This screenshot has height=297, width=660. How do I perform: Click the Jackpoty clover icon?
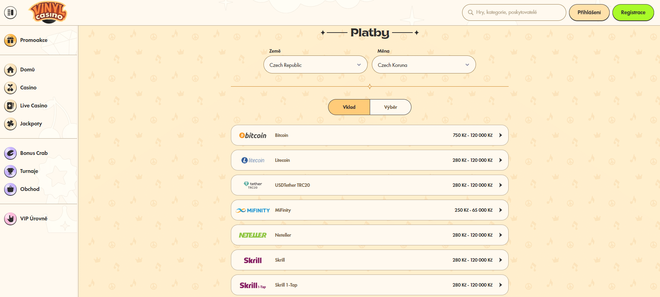(x=10, y=124)
